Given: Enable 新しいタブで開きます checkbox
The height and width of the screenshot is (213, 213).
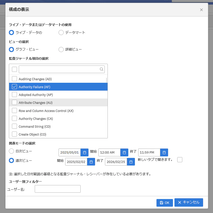Looking at the screenshot, I should (x=180, y=160).
